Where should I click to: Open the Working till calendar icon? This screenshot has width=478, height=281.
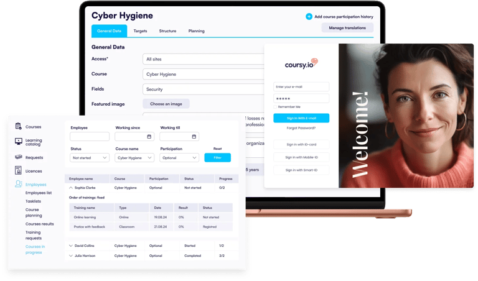point(194,136)
